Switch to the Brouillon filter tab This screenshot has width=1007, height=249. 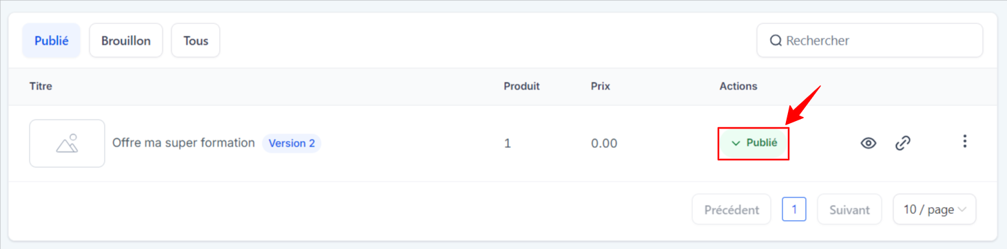point(126,41)
